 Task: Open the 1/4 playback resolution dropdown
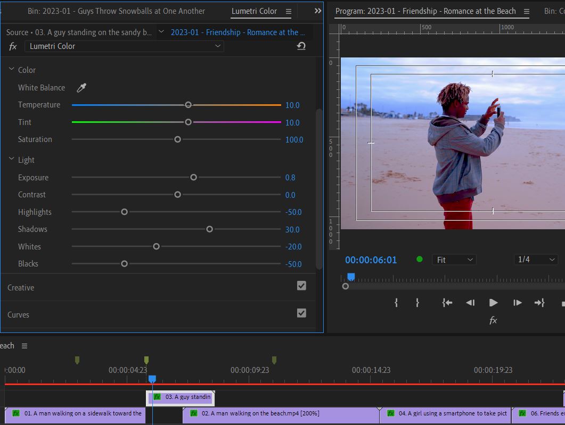point(536,260)
